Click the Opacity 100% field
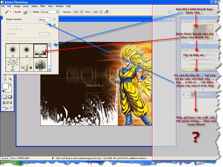Image resolution: width=223 pixels, height=167 pixels. (x=76, y=12)
